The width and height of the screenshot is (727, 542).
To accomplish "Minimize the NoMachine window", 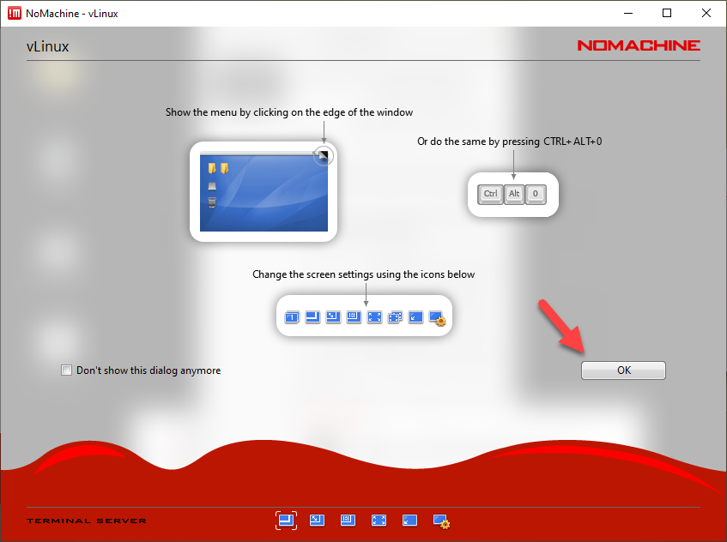I will [x=628, y=13].
